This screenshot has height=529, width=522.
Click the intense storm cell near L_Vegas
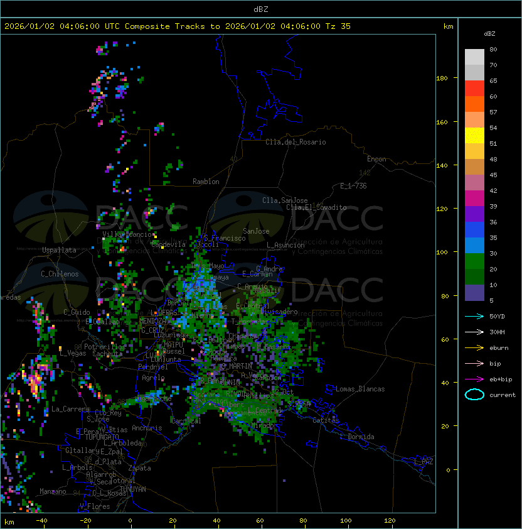[x=35, y=381]
